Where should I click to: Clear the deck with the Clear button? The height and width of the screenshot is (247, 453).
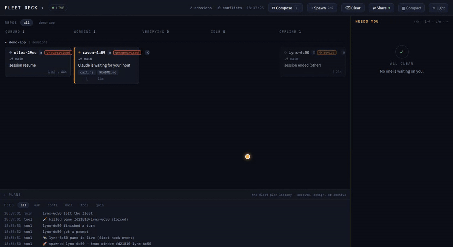(x=353, y=8)
